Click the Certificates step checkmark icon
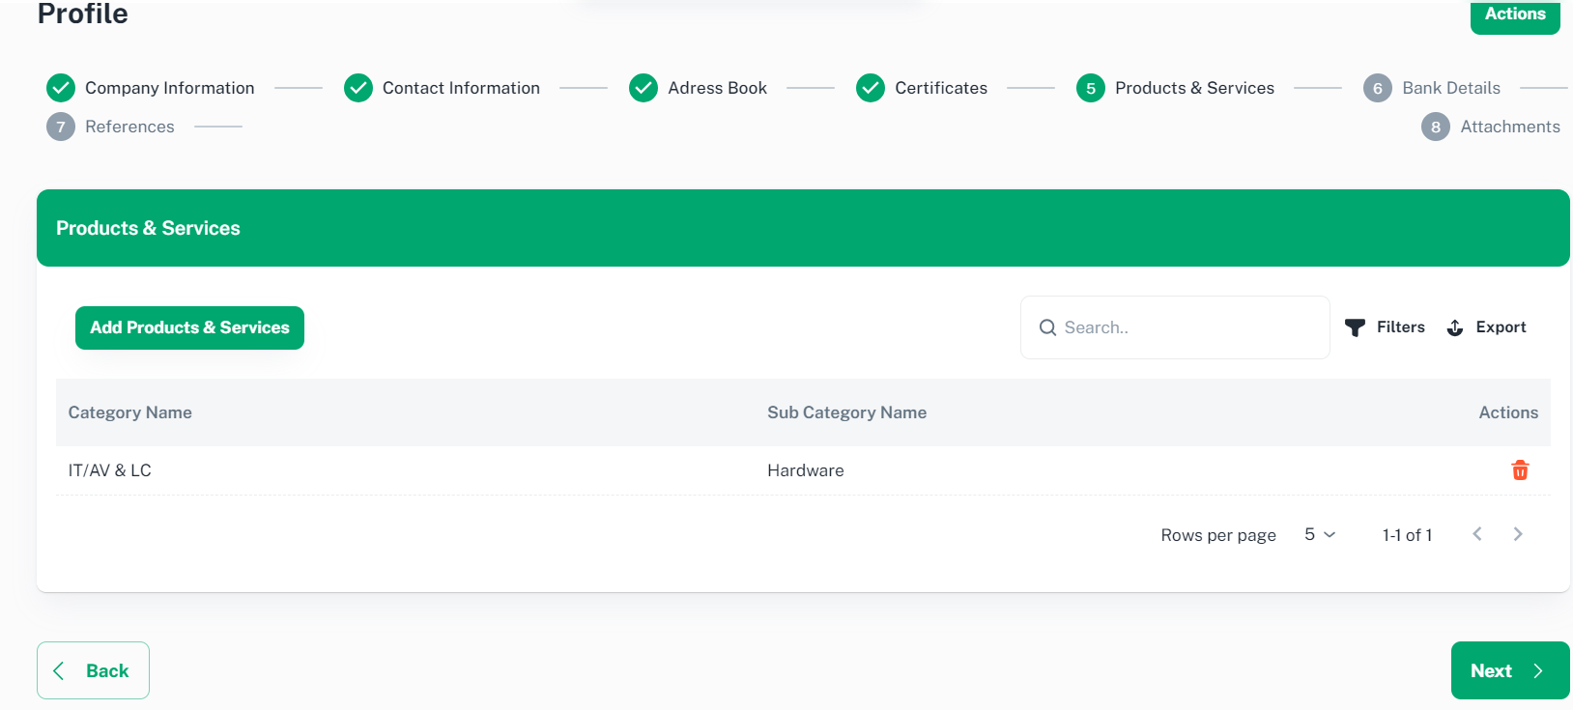1573x710 pixels. (x=871, y=88)
